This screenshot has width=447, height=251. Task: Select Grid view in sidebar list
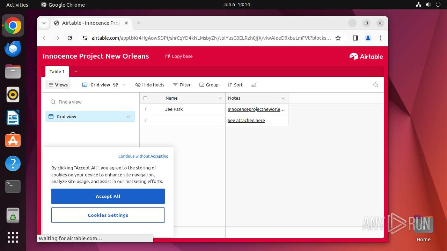tap(90, 116)
